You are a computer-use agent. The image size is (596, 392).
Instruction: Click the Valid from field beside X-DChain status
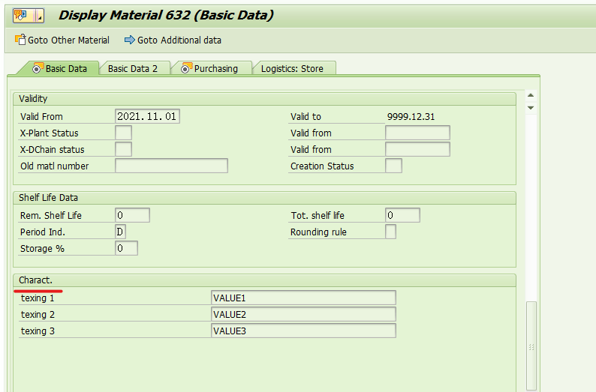(x=417, y=149)
